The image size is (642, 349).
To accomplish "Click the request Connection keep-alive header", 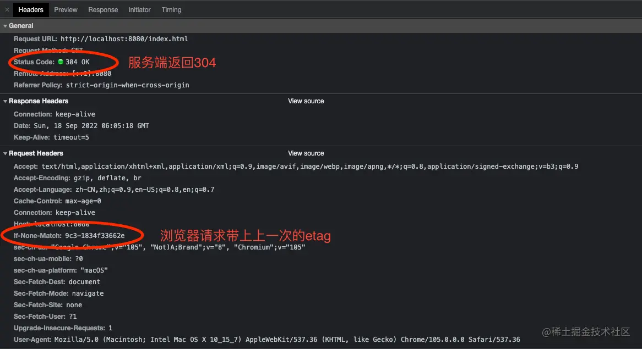I will [55, 213].
